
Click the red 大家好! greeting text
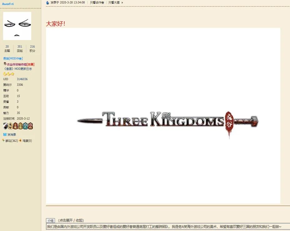[x=56, y=24]
